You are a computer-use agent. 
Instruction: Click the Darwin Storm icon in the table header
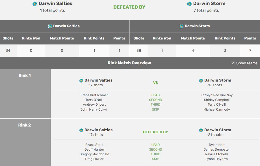point(182,26)
